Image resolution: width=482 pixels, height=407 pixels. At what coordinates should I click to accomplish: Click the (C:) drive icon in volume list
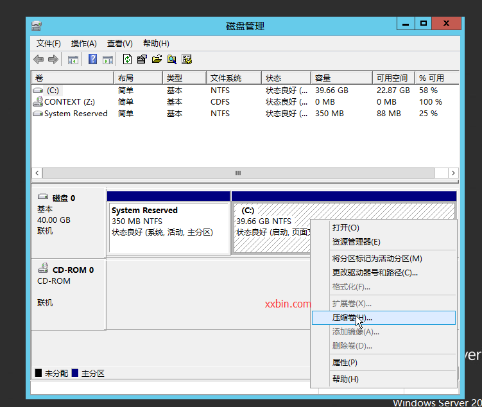coord(38,91)
